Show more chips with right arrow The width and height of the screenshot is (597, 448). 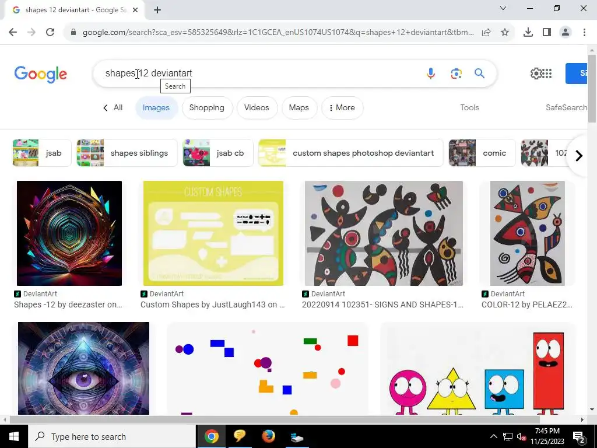click(x=579, y=155)
